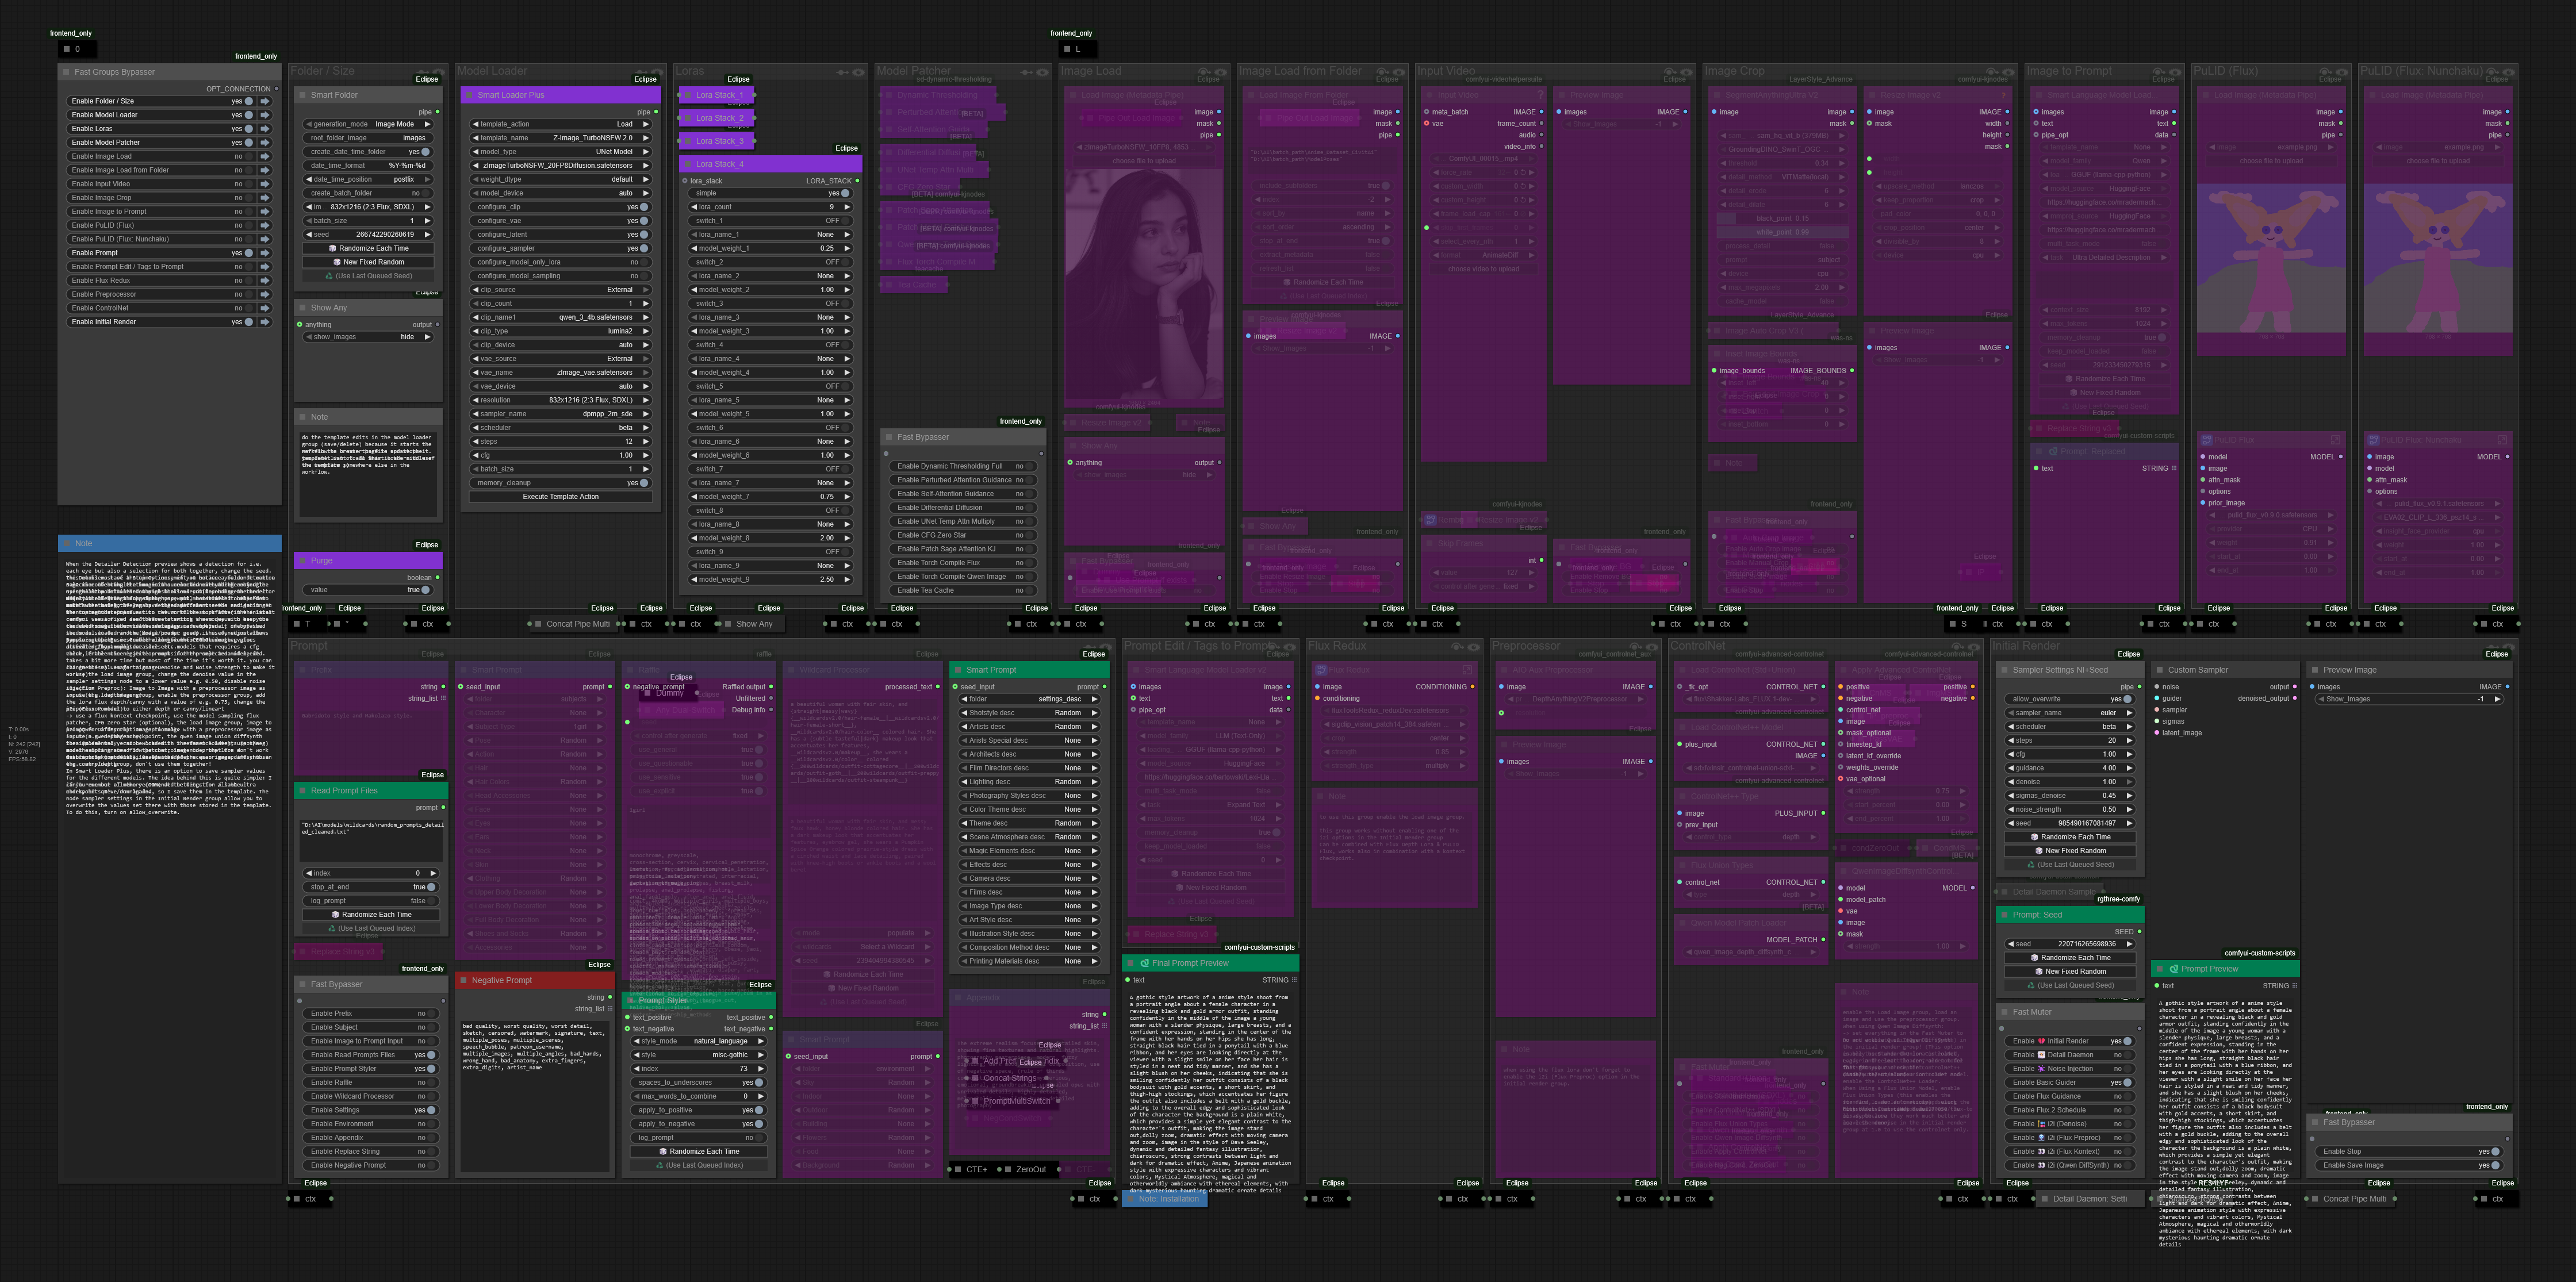Collapse the Sampler Settings NI+Seed node
2576x1282 pixels.
(x=2004, y=670)
